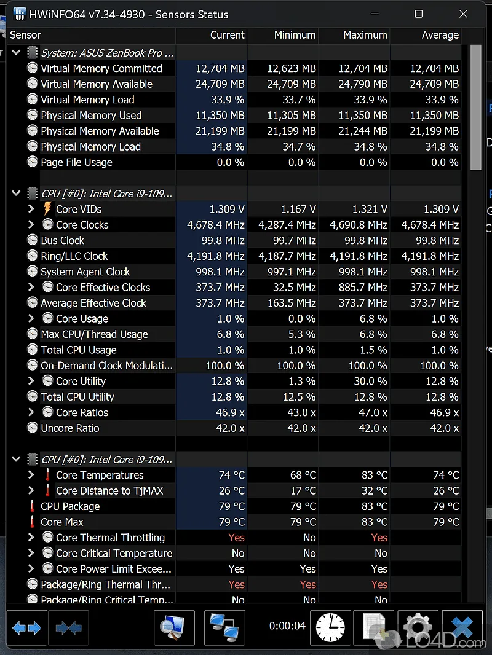Click the Average column header
The width and height of the screenshot is (492, 655).
440,35
